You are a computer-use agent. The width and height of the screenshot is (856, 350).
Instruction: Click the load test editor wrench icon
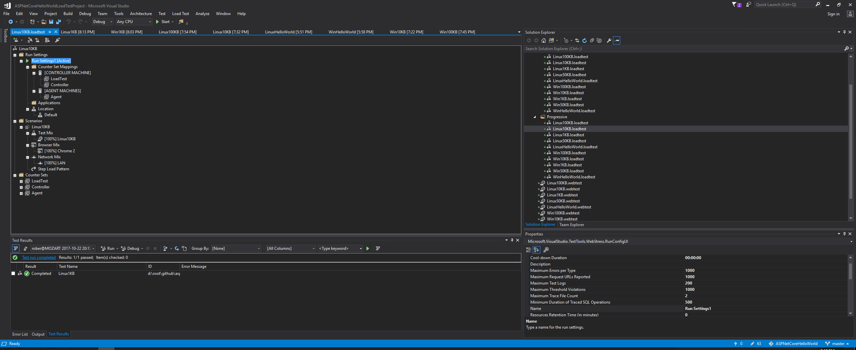click(x=58, y=40)
